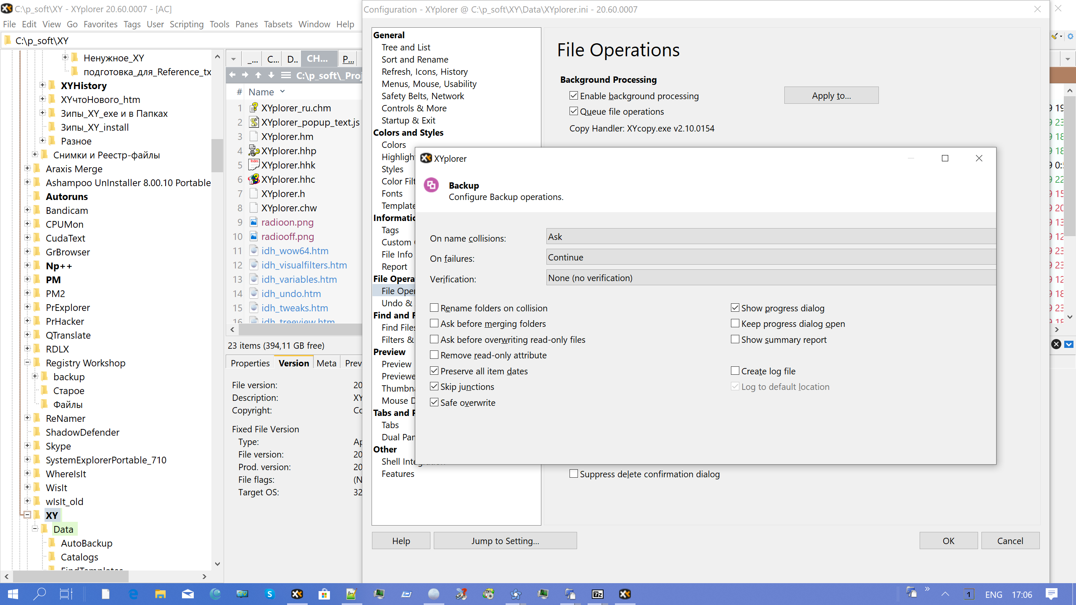Click the down arrow in the pane breadcrumb bar

click(x=271, y=75)
